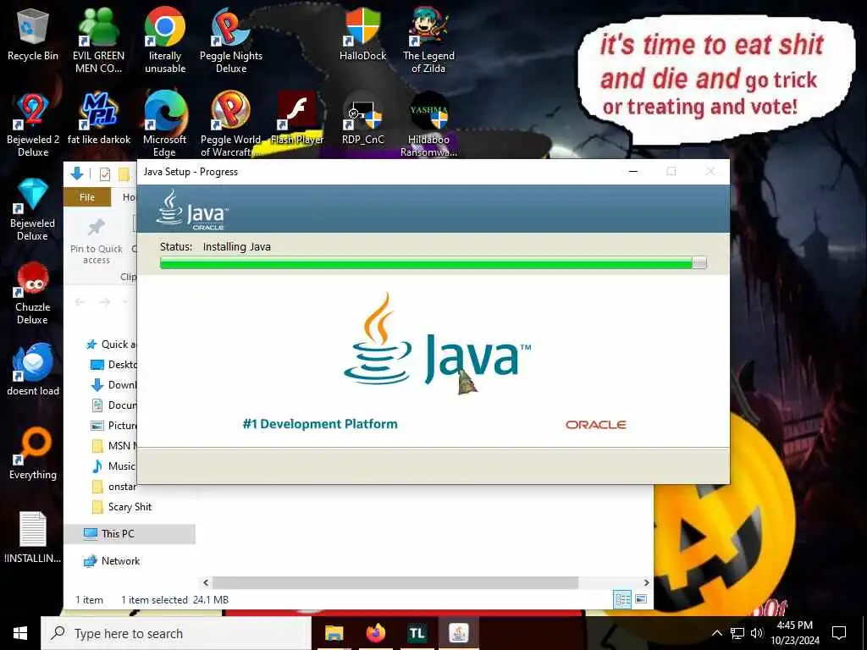Viewport: 867px width, 650px height.
Task: Open the Hildaboo Ransomware desktop shortcut
Action: [428, 124]
